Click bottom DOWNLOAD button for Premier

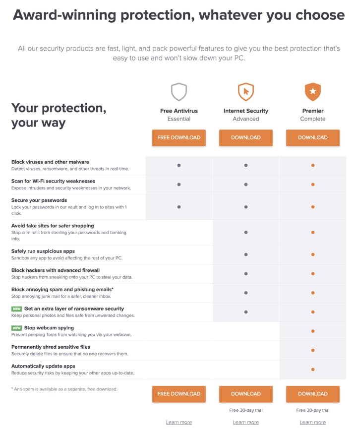(x=313, y=394)
